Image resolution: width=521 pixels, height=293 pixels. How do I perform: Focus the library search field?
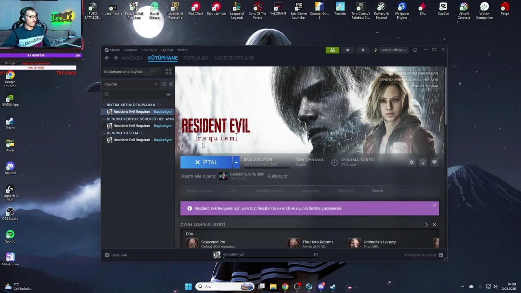tap(134, 94)
